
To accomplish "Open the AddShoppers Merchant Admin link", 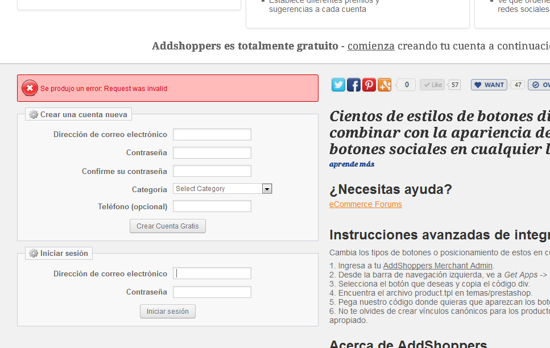I will [438, 266].
